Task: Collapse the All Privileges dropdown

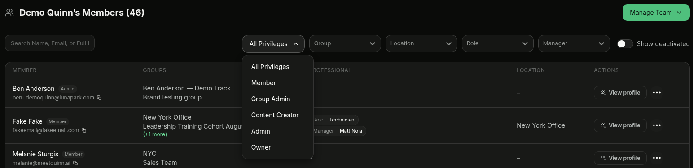Action: (273, 44)
